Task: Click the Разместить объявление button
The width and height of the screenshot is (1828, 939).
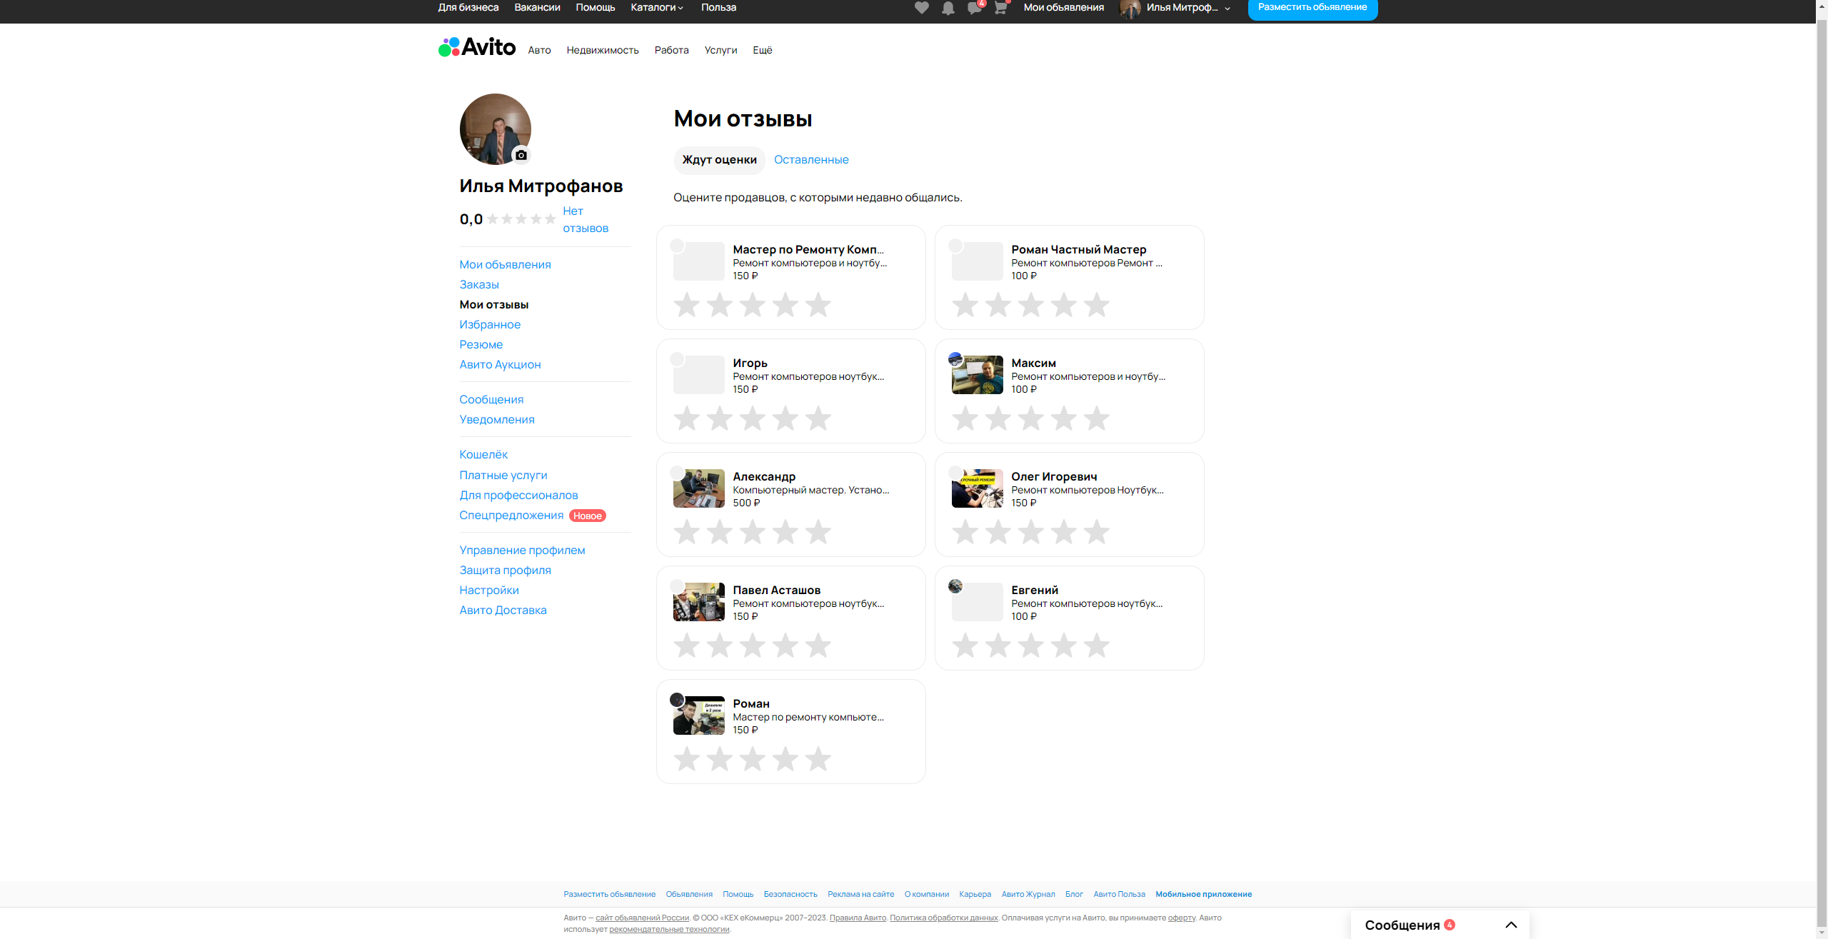Action: [1312, 8]
